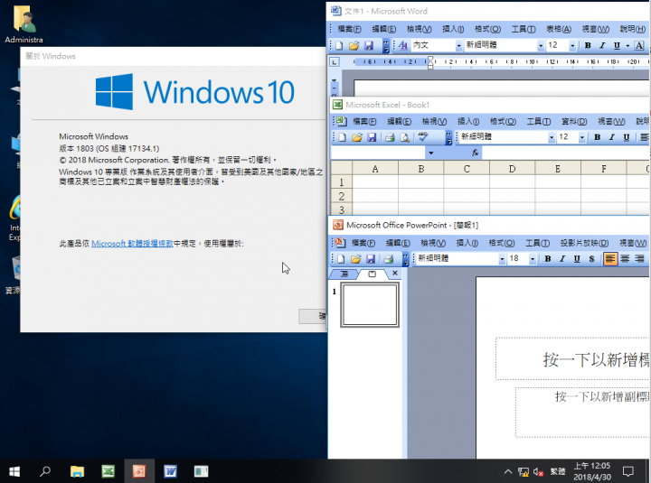The height and width of the screenshot is (483, 651).
Task: Toggle text Shadow S in PowerPoint toolbar
Action: click(591, 259)
